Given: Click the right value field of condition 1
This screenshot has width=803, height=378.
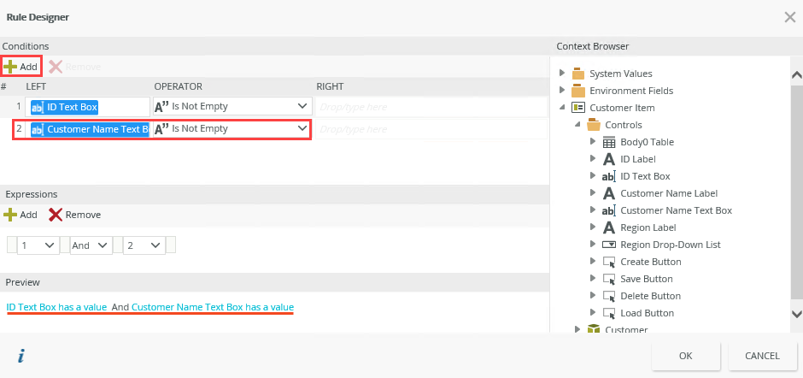Looking at the screenshot, I should pyautogui.click(x=431, y=107).
